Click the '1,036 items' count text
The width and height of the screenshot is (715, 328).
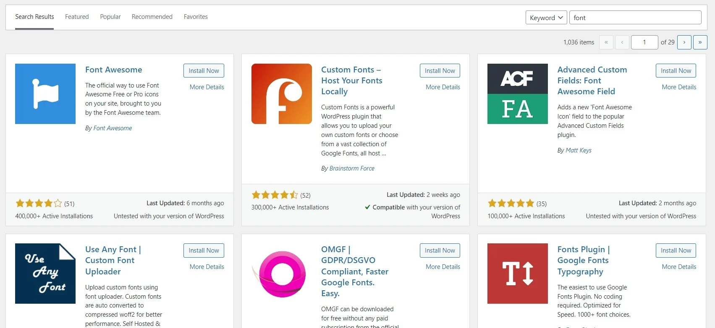(579, 42)
